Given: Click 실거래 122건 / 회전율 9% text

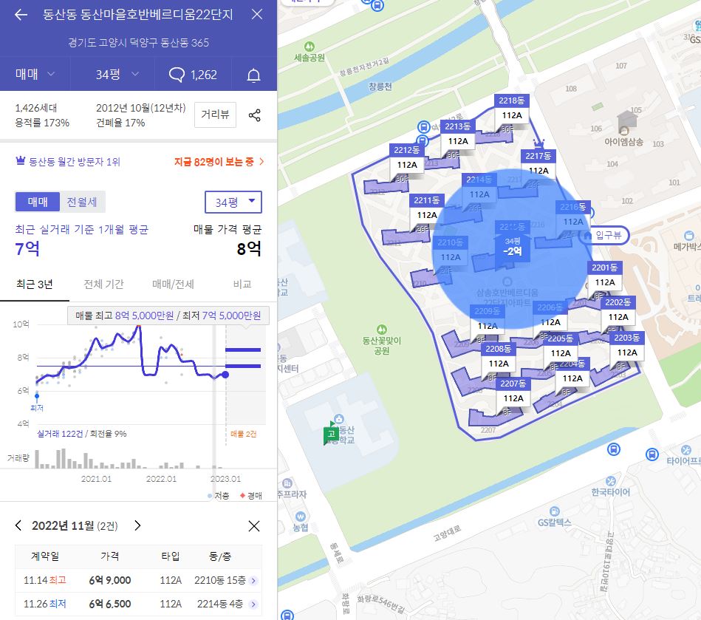Looking at the screenshot, I should point(82,434).
